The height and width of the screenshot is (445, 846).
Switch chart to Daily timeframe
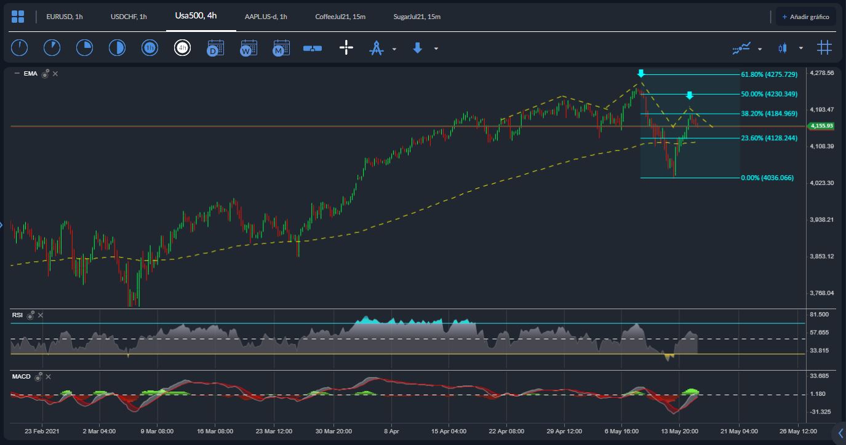pos(215,48)
